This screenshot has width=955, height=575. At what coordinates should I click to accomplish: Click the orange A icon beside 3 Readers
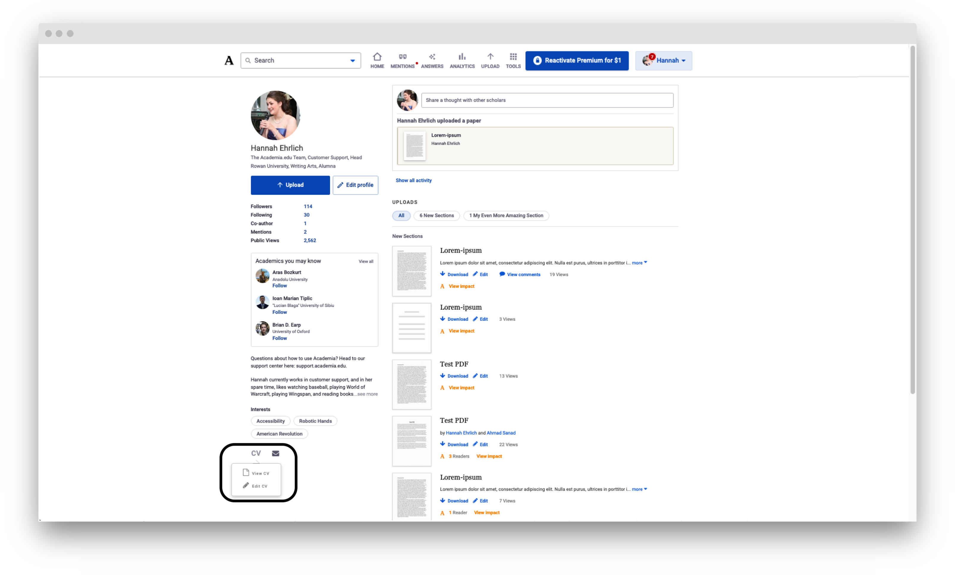(442, 456)
